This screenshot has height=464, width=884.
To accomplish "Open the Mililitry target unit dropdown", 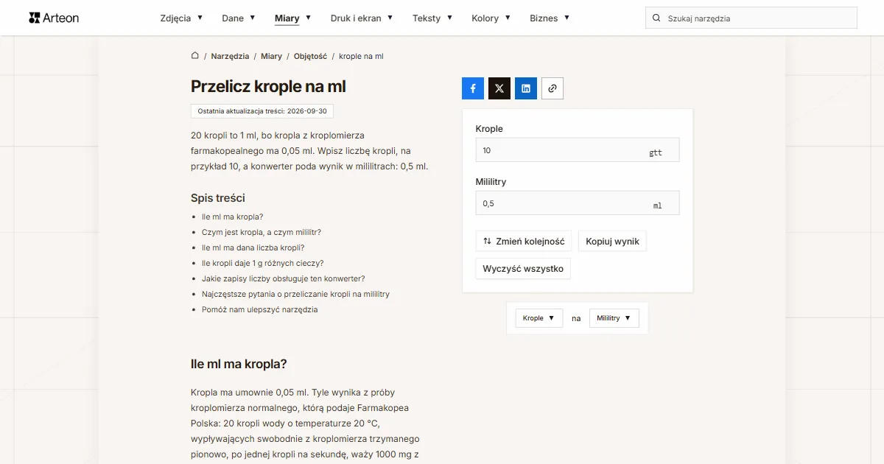I will point(614,318).
